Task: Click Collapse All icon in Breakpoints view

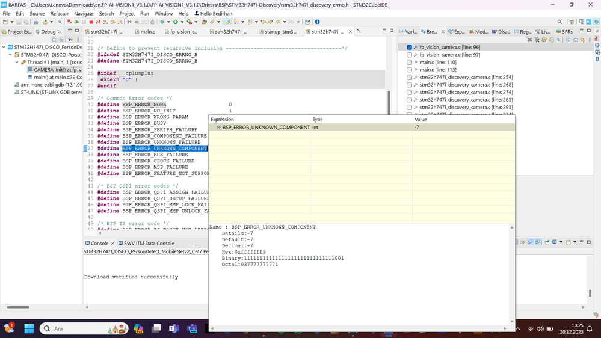Action: [x=575, y=40]
